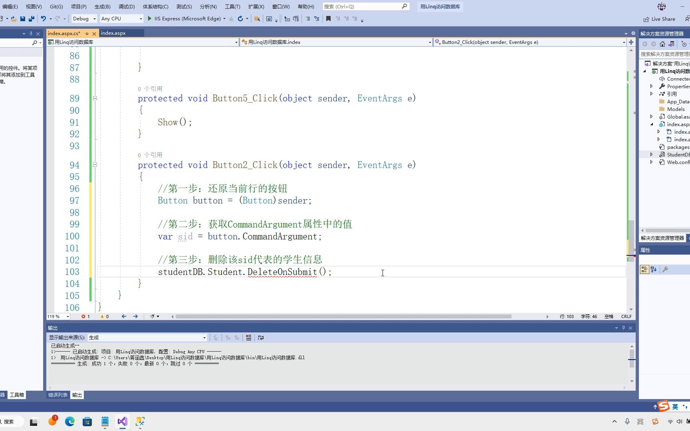Click the editor horizontal scrollbar thumb
This screenshot has height=431, width=690.
pos(343,316)
